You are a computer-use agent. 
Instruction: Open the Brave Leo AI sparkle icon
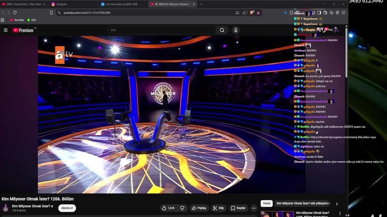point(331,13)
